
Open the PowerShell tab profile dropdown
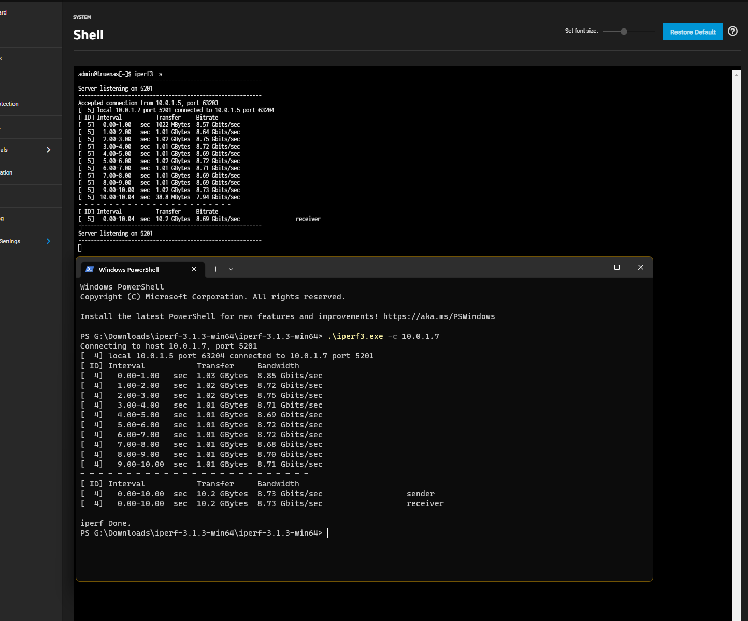[231, 269]
